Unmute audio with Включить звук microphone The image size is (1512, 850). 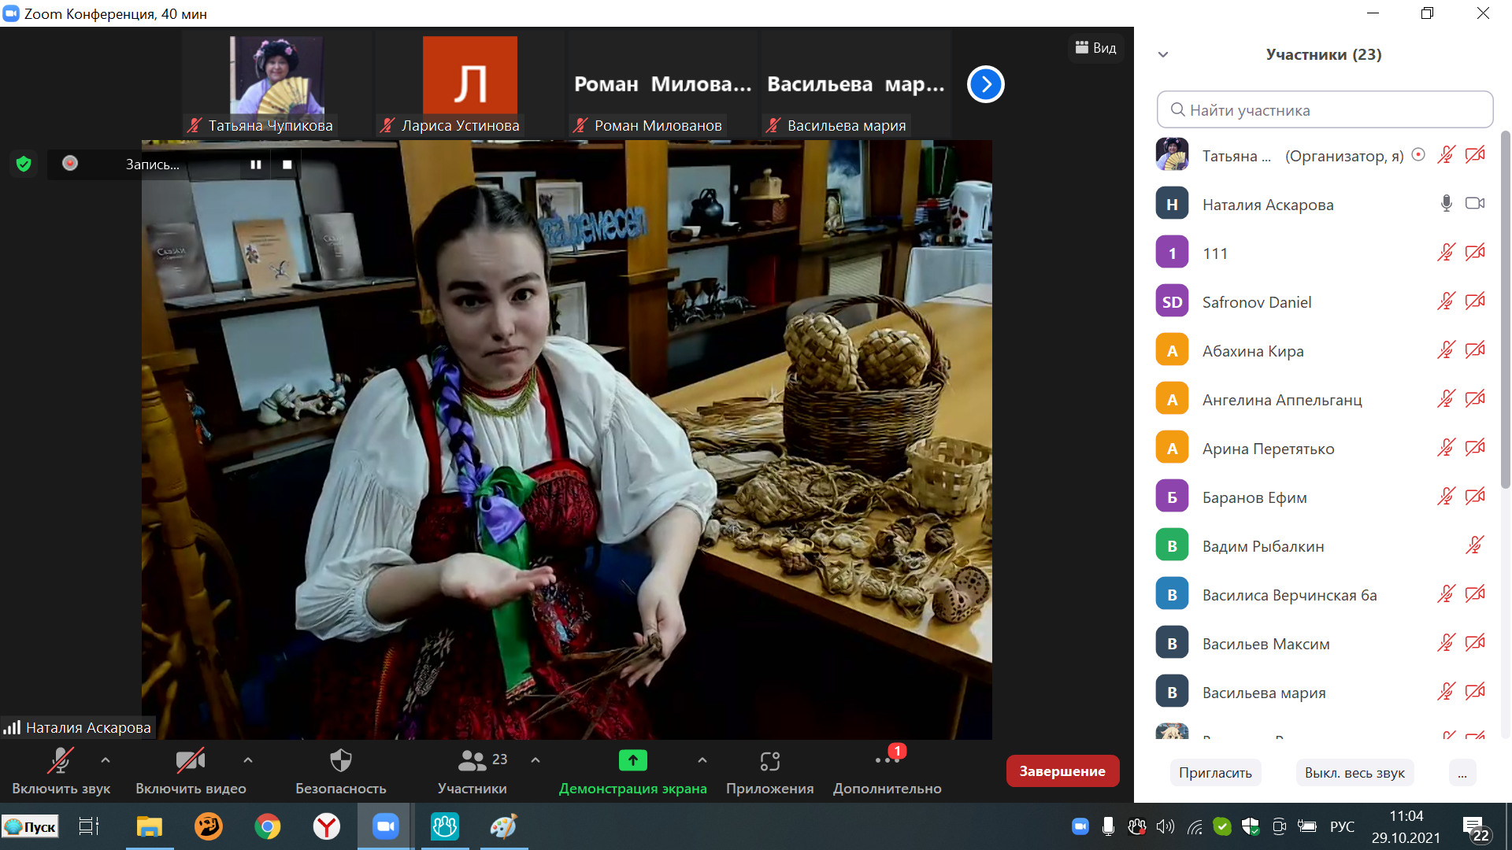pos(61,771)
